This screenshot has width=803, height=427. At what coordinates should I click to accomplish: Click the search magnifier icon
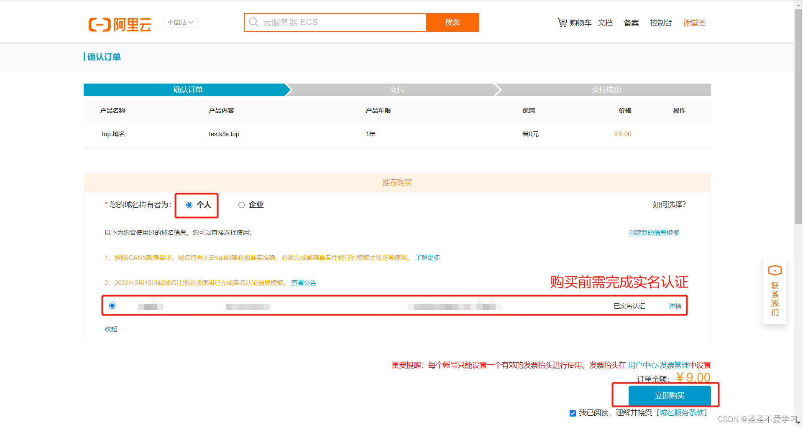[x=253, y=22]
